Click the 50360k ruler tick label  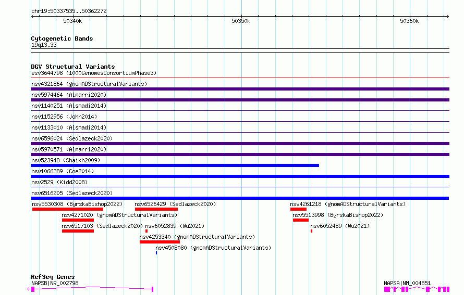pyautogui.click(x=409, y=21)
